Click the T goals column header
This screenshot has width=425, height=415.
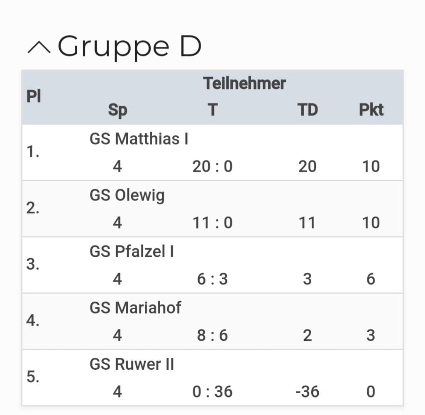[213, 110]
